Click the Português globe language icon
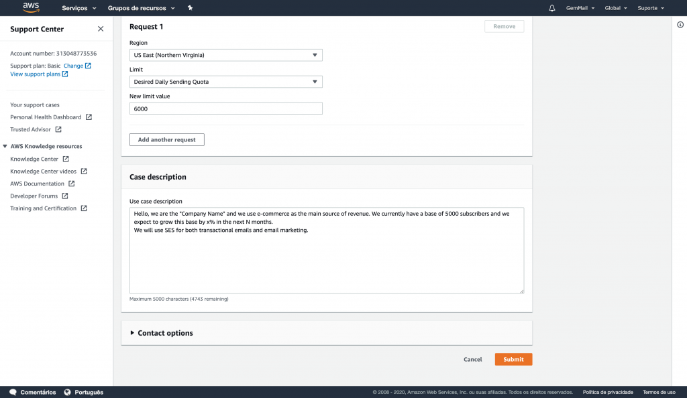The width and height of the screenshot is (687, 398). click(68, 392)
